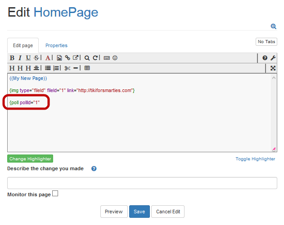
Task: Check the Monitor this page checkbox
Action: tap(55, 194)
